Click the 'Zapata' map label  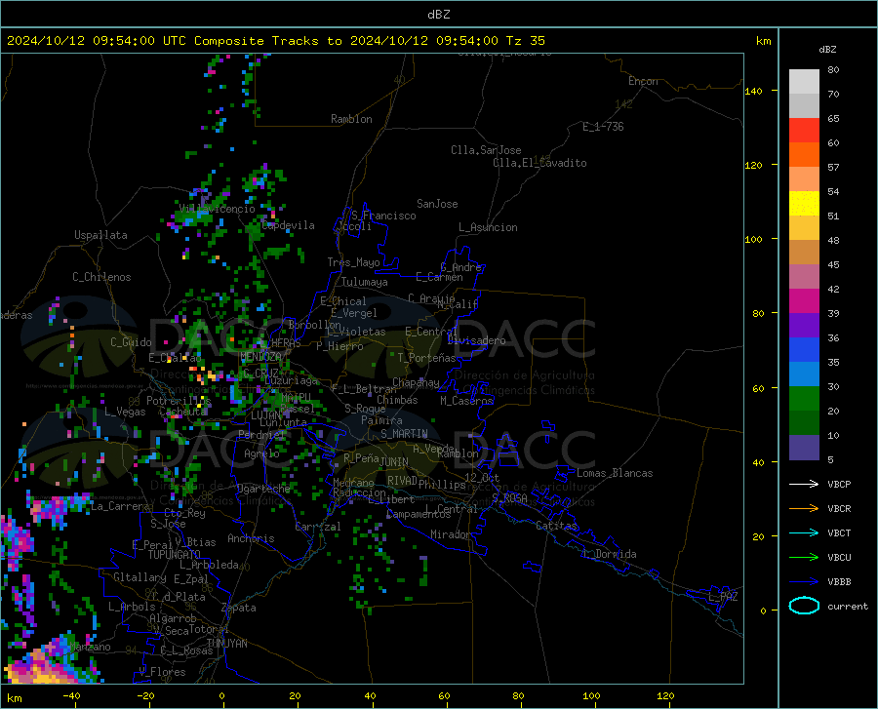point(239,608)
